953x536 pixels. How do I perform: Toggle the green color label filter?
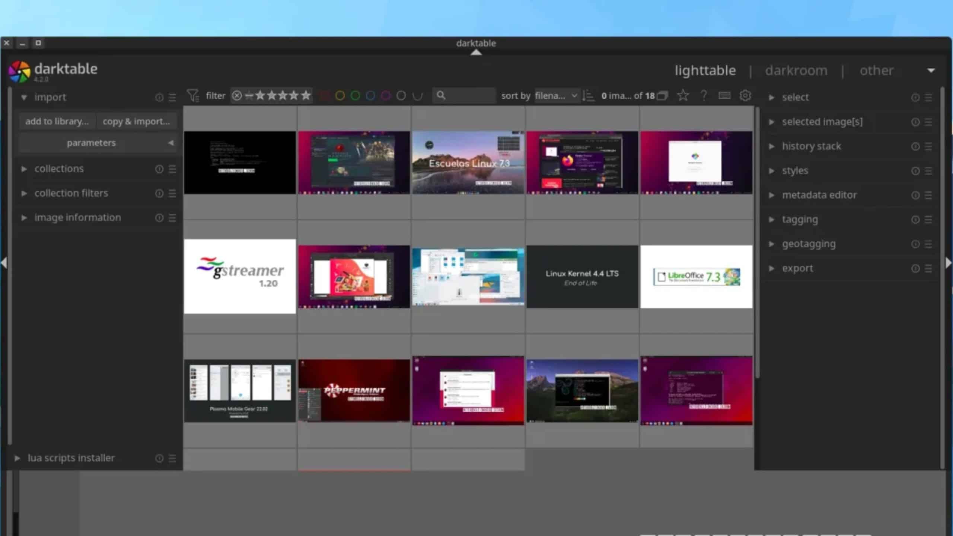point(356,96)
